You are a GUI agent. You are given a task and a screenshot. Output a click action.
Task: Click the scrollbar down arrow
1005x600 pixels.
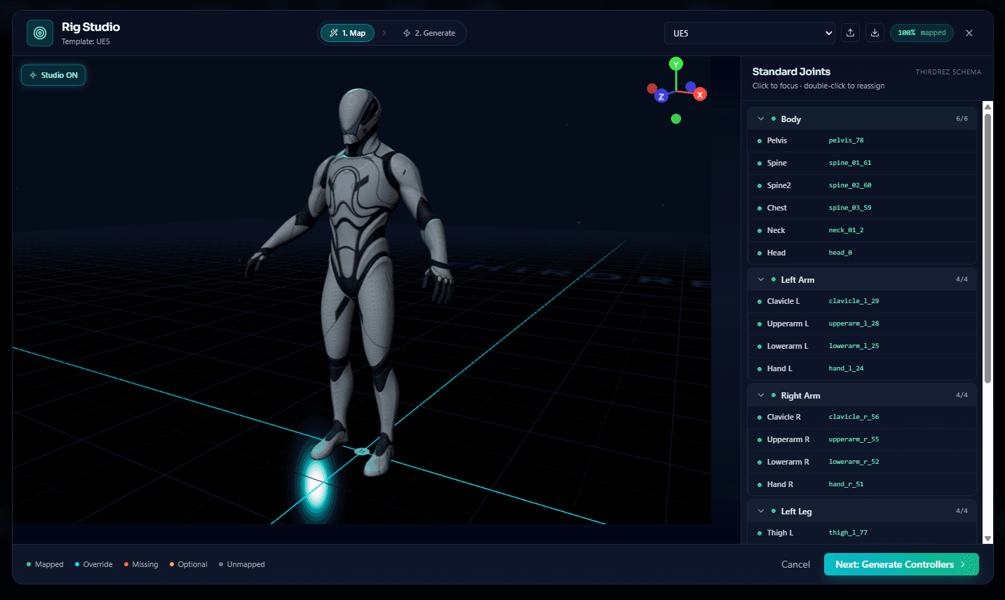click(987, 539)
